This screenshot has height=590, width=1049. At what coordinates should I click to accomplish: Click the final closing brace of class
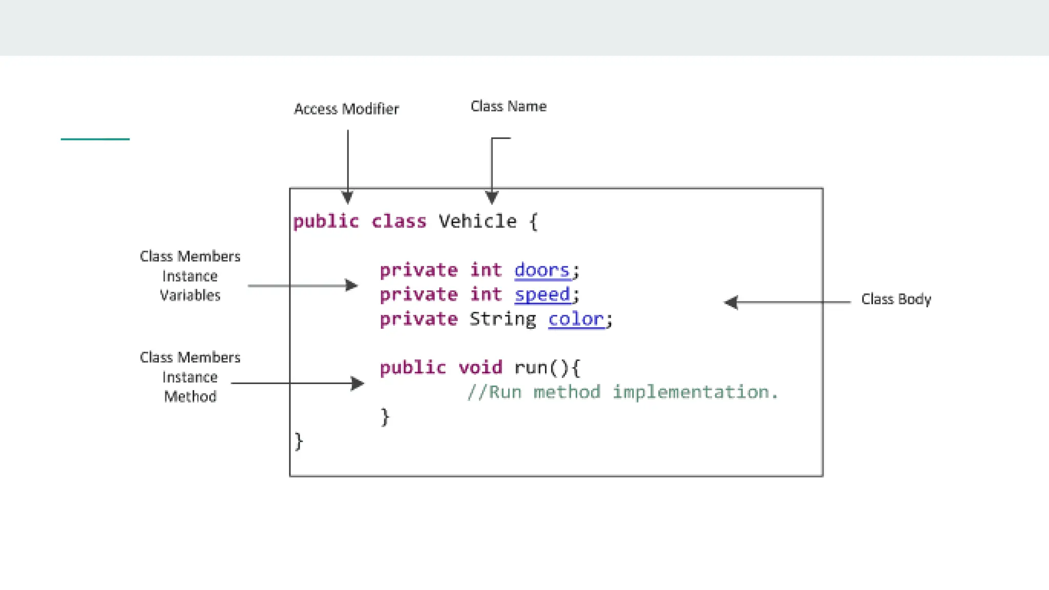click(x=299, y=441)
